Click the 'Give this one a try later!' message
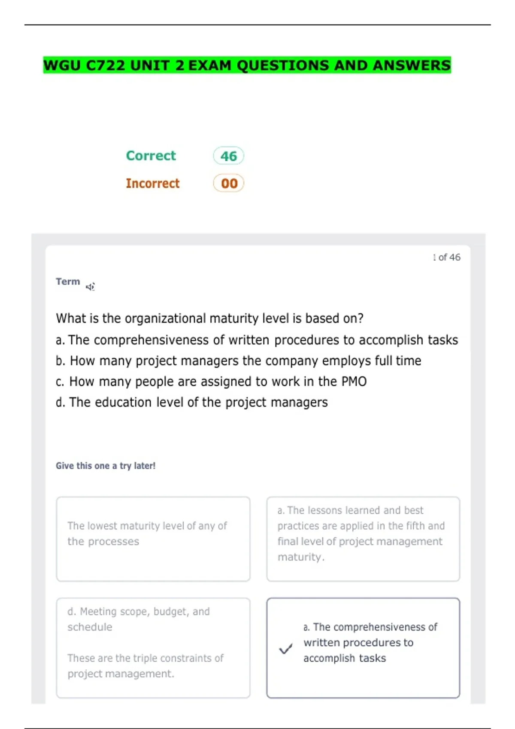Viewport: 515px width, 729px height. click(x=106, y=466)
